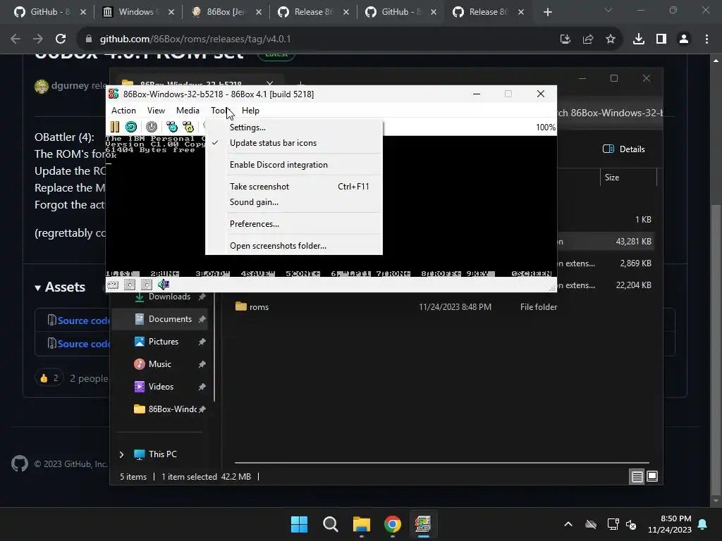Open the Action menu in 86Box
Image resolution: width=722 pixels, height=541 pixels.
point(123,111)
